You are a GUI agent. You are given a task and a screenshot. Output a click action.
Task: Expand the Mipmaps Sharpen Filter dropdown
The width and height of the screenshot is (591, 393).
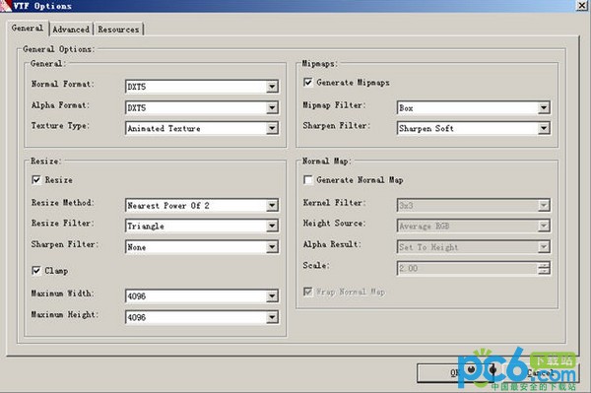click(x=474, y=128)
